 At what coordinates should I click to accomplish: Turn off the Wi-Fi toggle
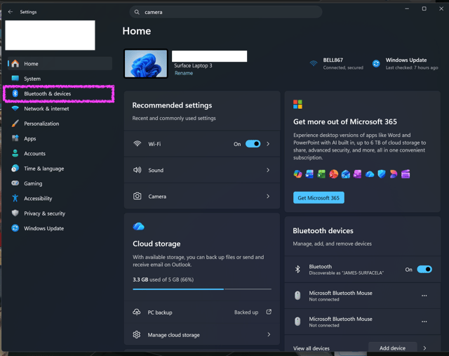[253, 144]
